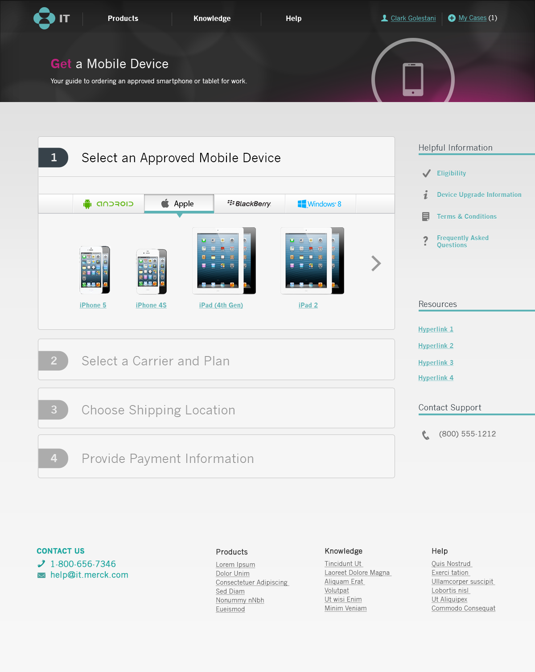Expand step 4 Provide Payment Information

(216, 456)
